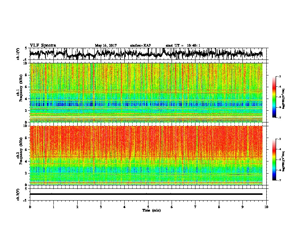Click the ch.1 spectrogram color scale bar

coord(274,97)
